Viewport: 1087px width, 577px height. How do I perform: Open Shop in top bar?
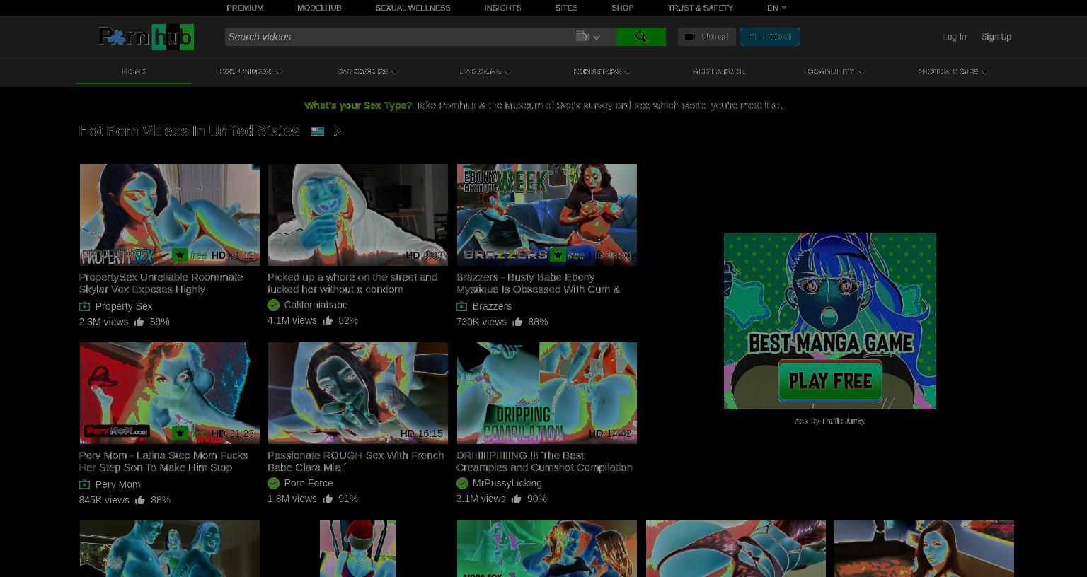(623, 8)
